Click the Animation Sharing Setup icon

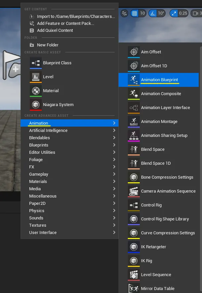coord(134,135)
